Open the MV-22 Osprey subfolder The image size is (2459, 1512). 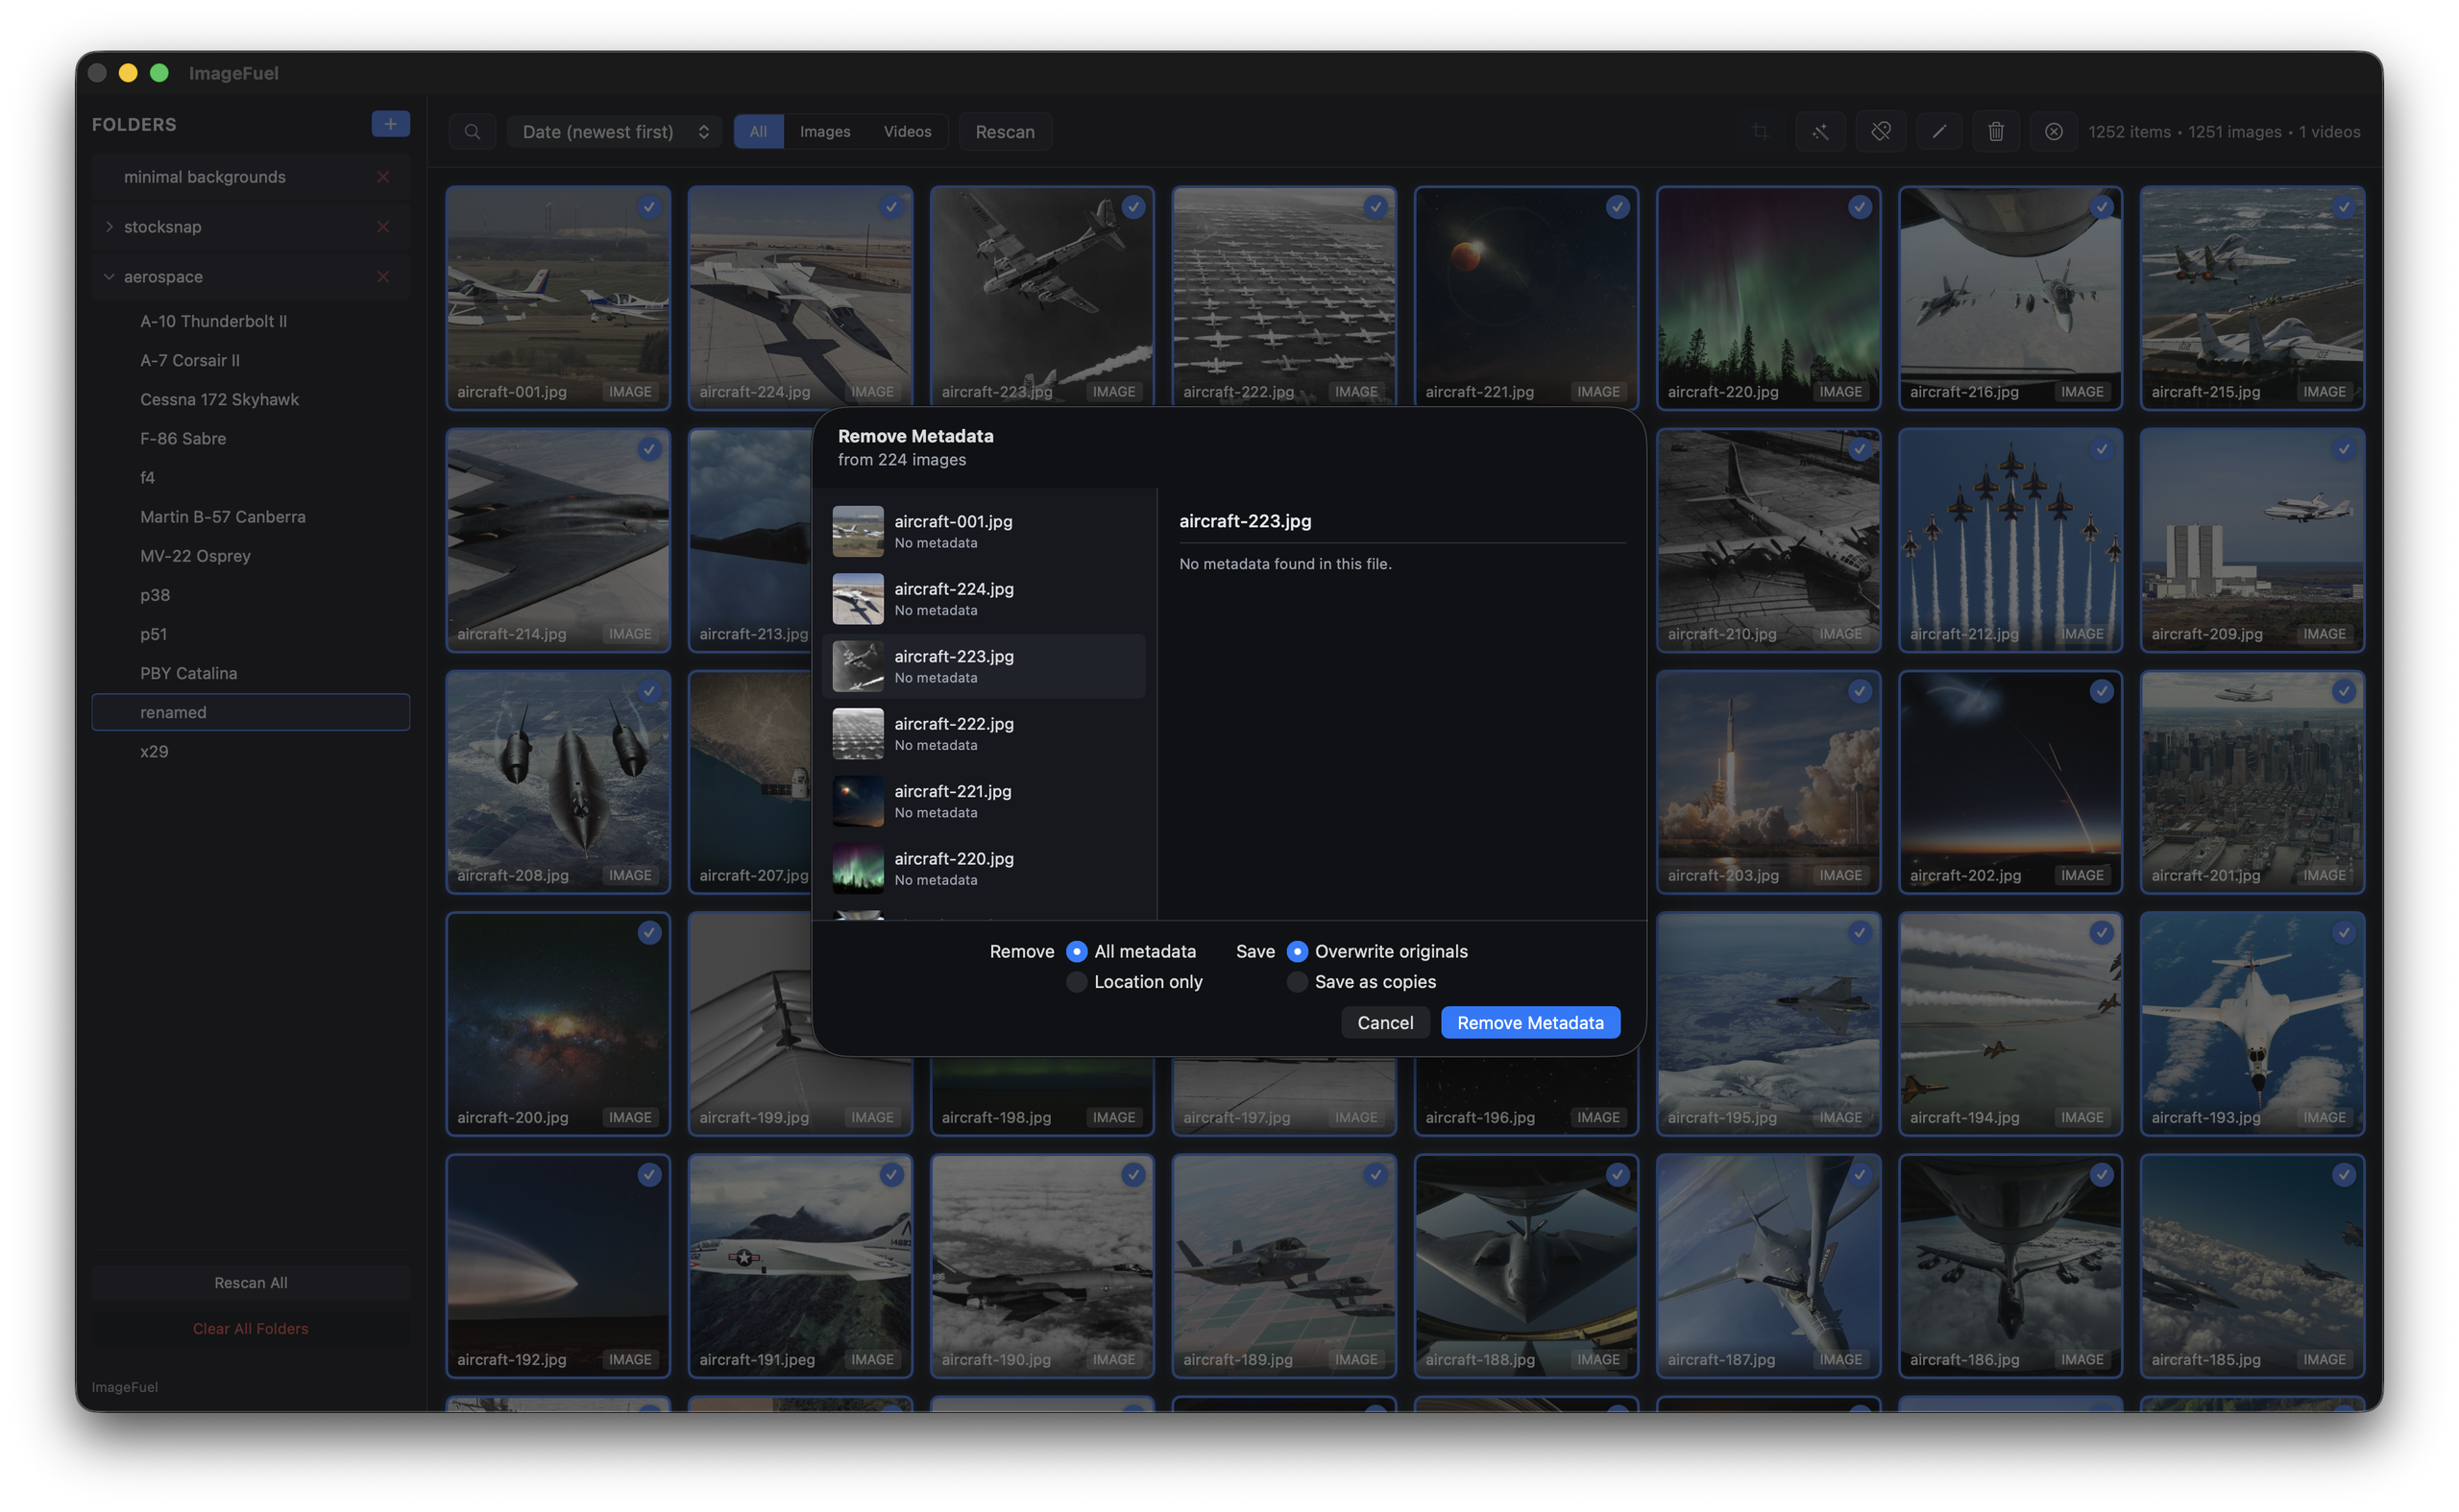pyautogui.click(x=250, y=556)
